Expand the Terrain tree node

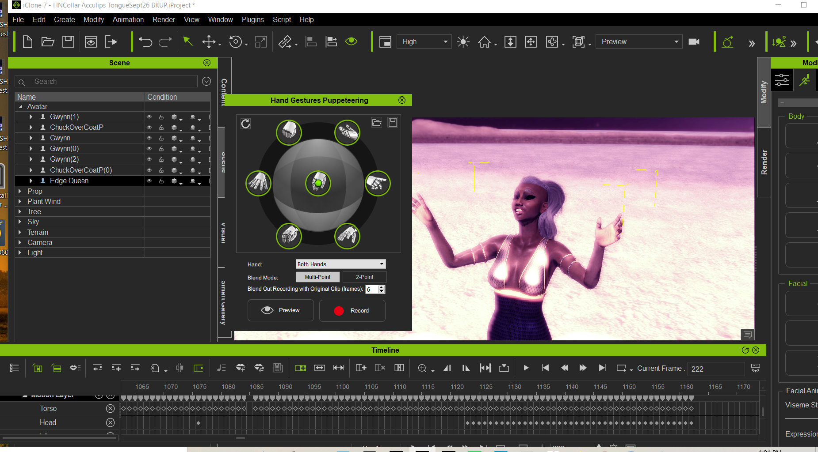20,232
